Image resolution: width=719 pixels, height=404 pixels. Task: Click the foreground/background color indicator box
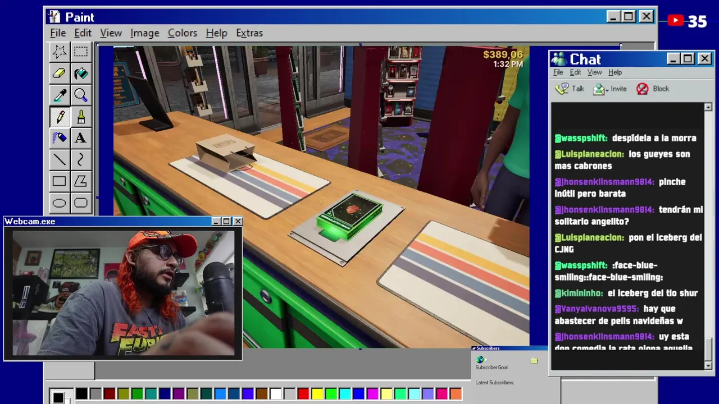[x=60, y=396]
